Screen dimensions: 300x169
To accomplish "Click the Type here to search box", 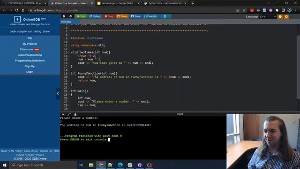I will point(43,165).
